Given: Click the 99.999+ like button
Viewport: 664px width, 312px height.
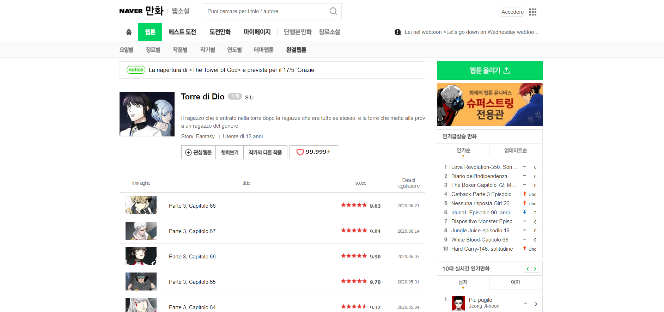Looking at the screenshot, I should click(x=314, y=152).
